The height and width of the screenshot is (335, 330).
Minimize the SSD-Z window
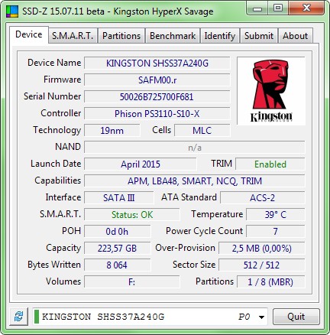pyautogui.click(x=257, y=8)
